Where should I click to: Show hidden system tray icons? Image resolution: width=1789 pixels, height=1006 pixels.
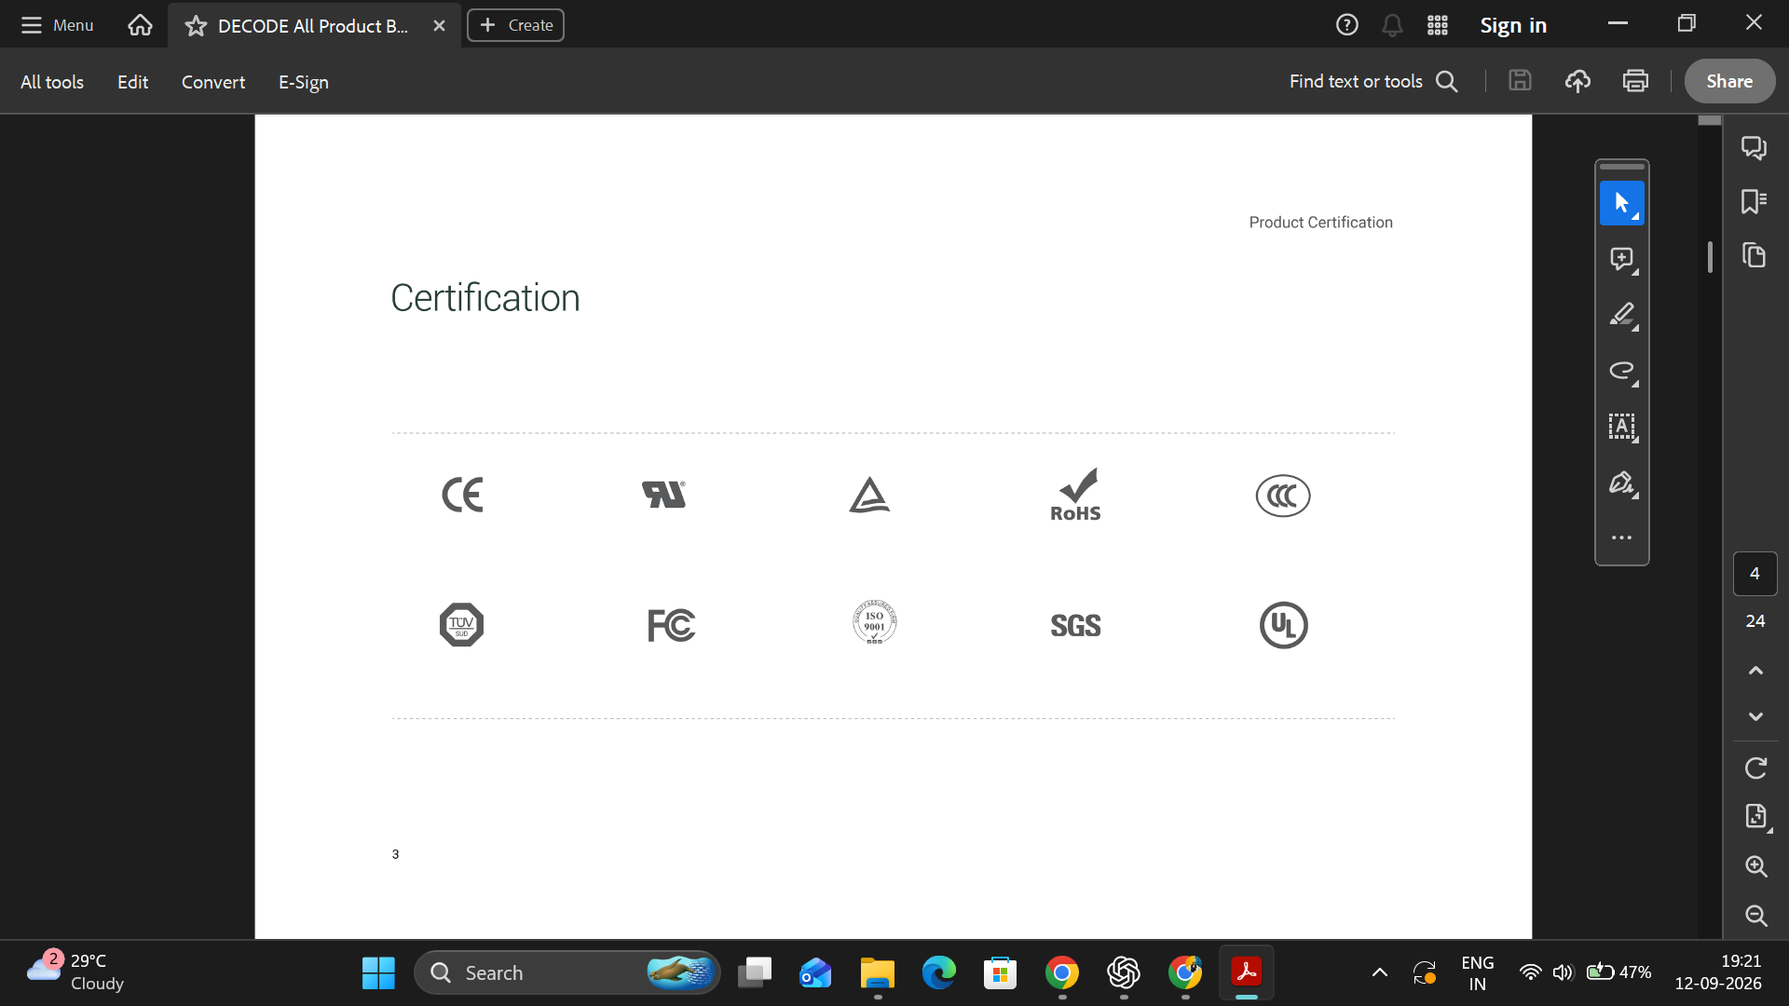[1380, 972]
